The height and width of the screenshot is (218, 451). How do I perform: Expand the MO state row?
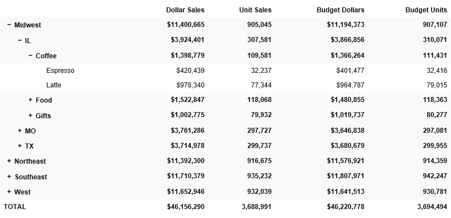20,131
